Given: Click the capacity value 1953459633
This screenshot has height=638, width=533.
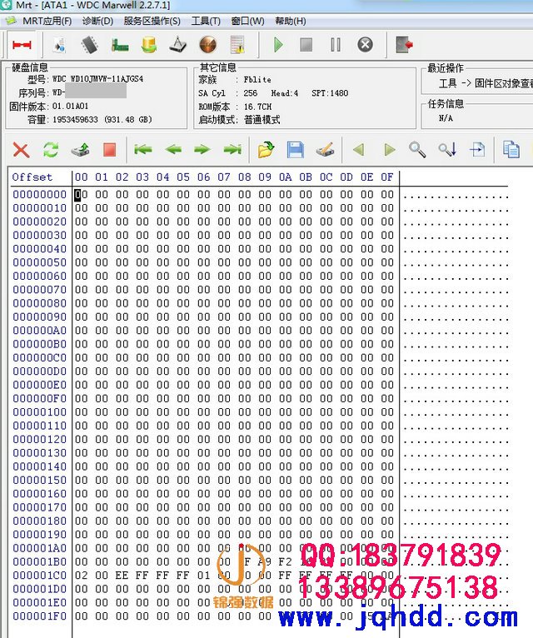Looking at the screenshot, I should pos(75,120).
